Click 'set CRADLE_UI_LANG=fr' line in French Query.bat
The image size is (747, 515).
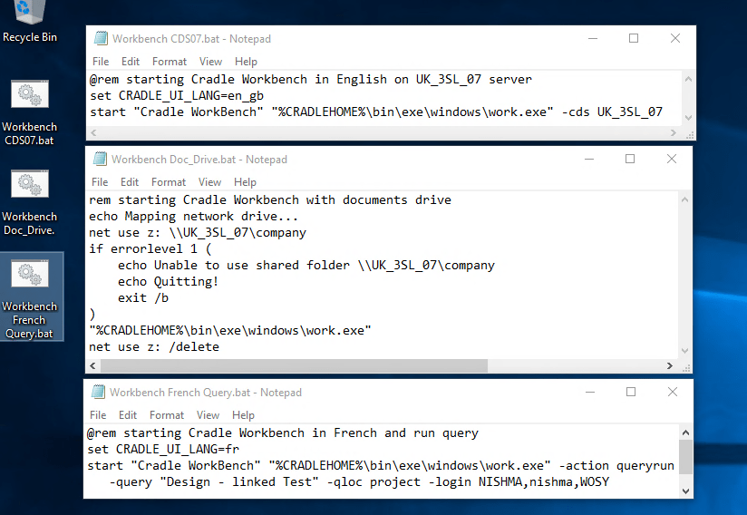(x=163, y=449)
